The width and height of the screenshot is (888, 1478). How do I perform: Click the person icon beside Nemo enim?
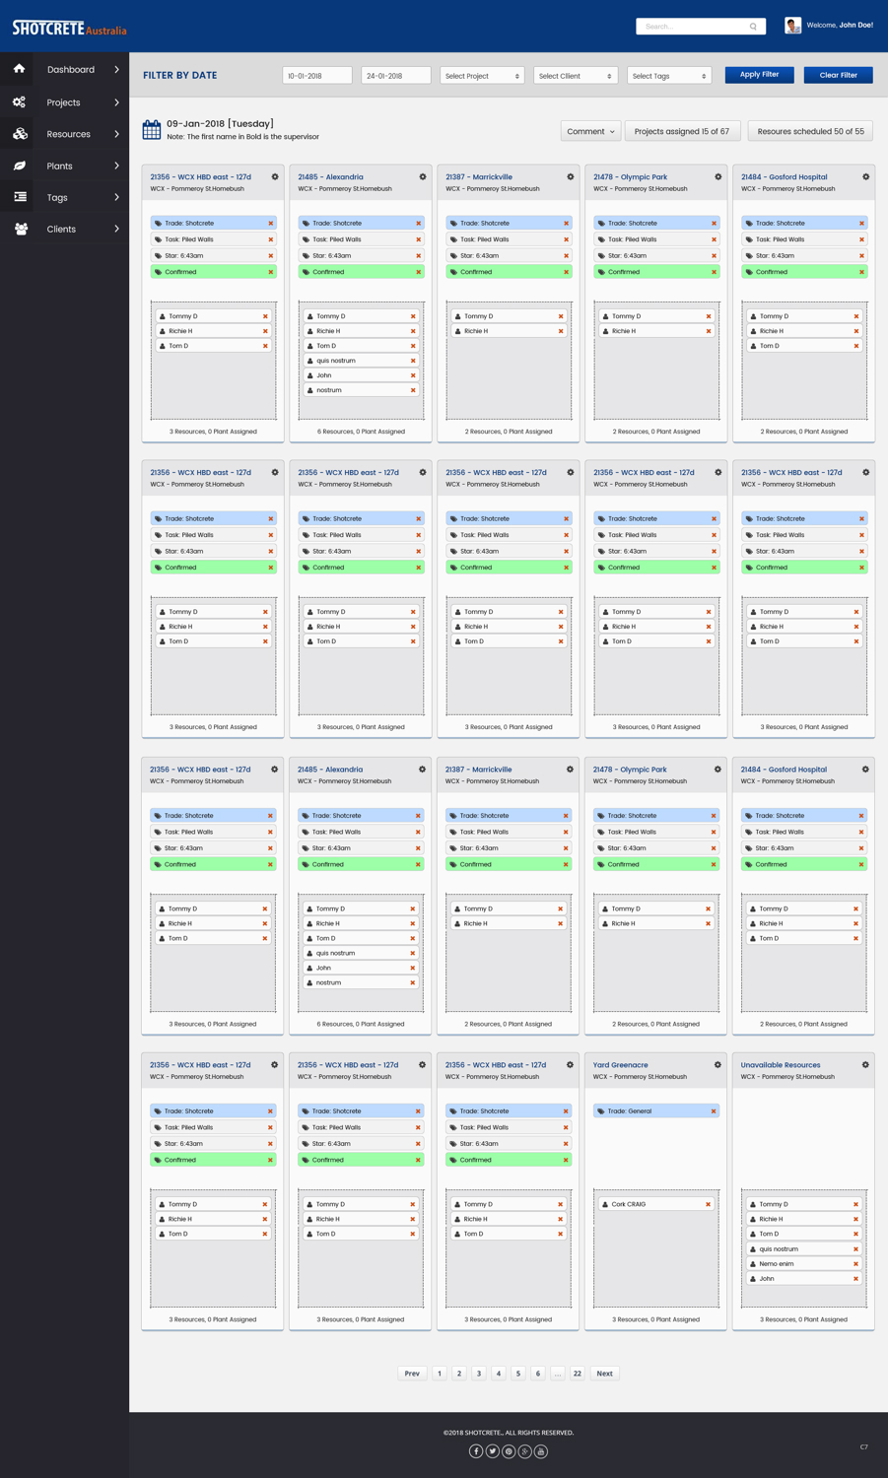753,1263
